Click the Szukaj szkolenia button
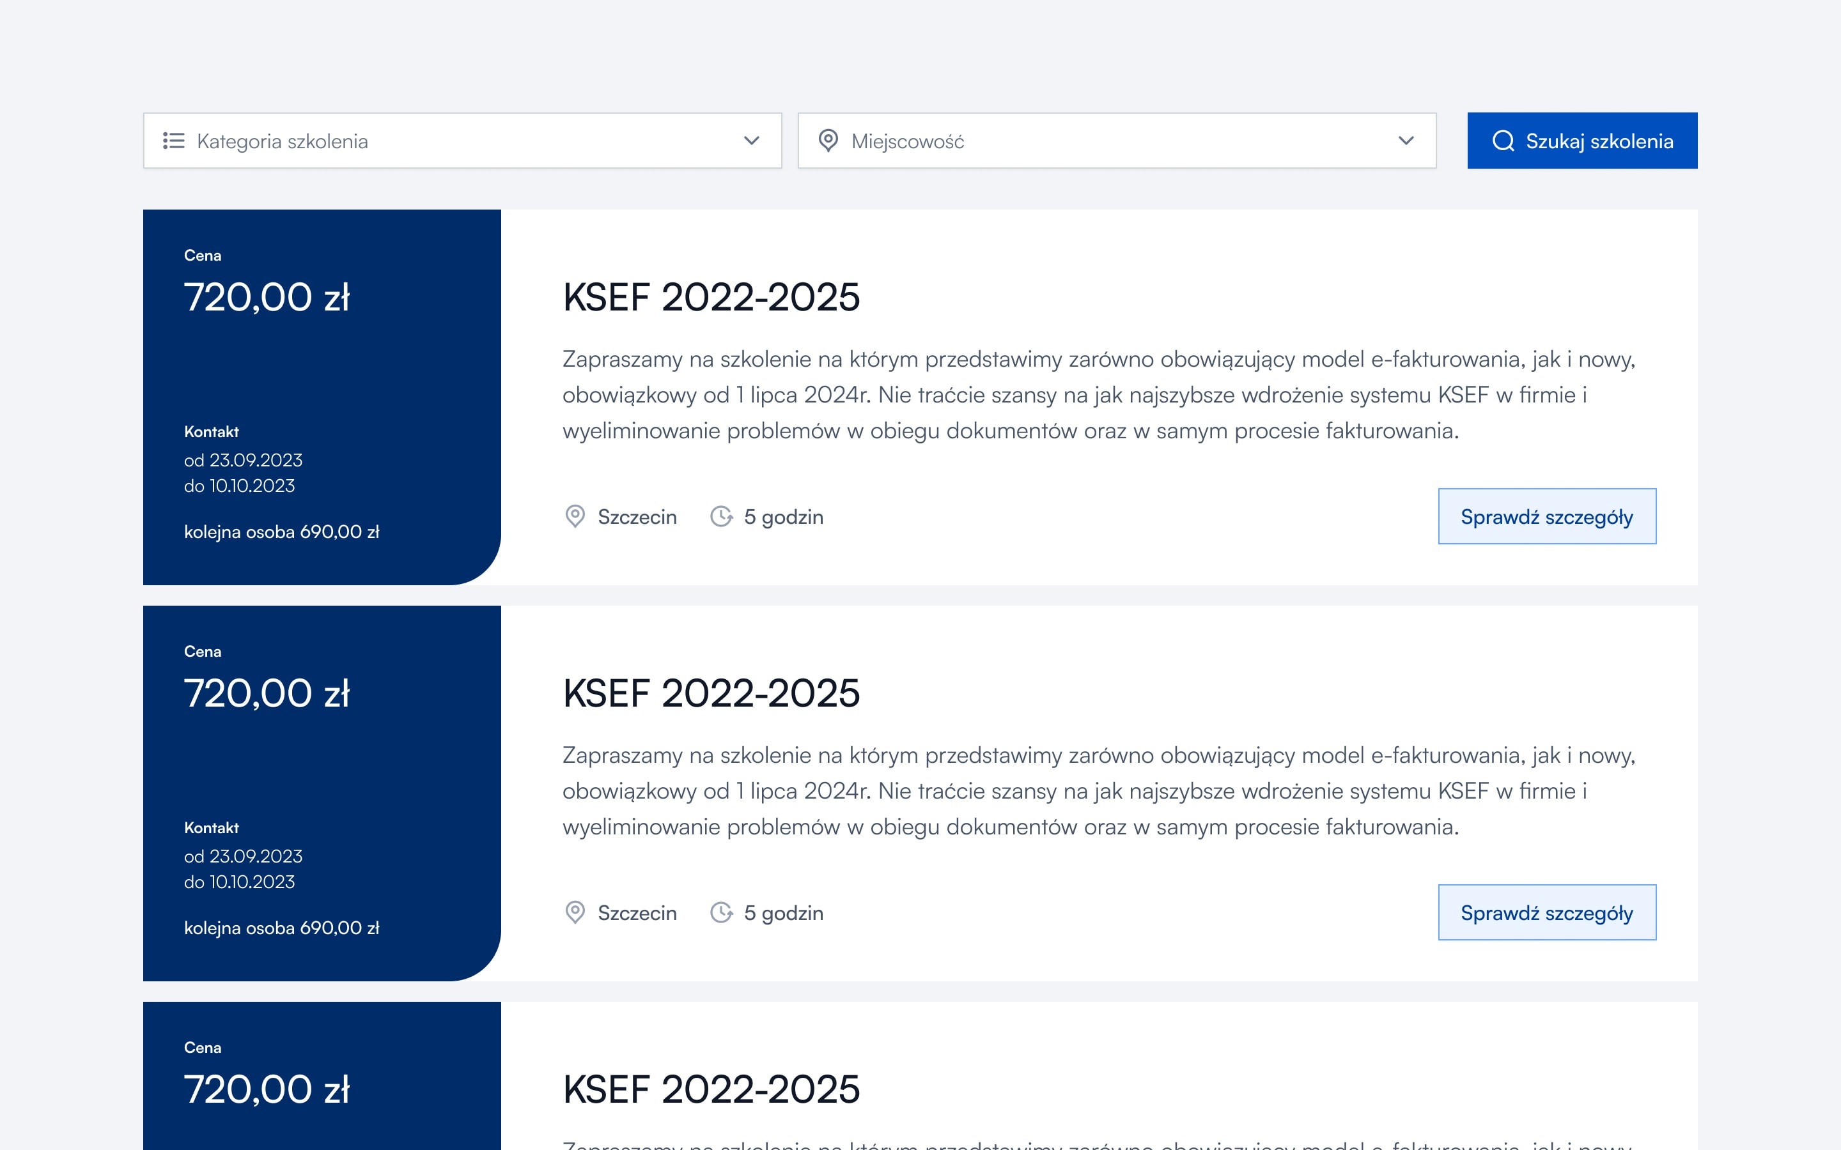Image resolution: width=1841 pixels, height=1150 pixels. tap(1582, 141)
